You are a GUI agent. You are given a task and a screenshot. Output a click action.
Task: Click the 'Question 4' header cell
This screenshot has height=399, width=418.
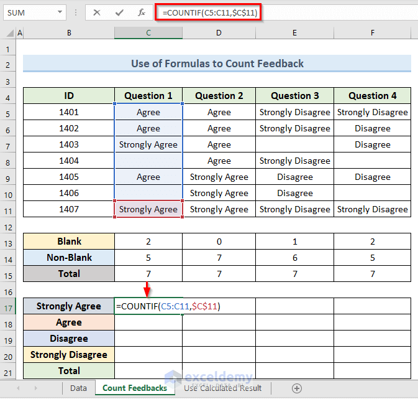point(373,96)
